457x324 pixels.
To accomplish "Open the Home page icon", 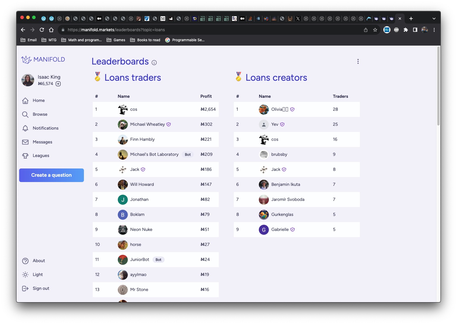I will point(25,100).
